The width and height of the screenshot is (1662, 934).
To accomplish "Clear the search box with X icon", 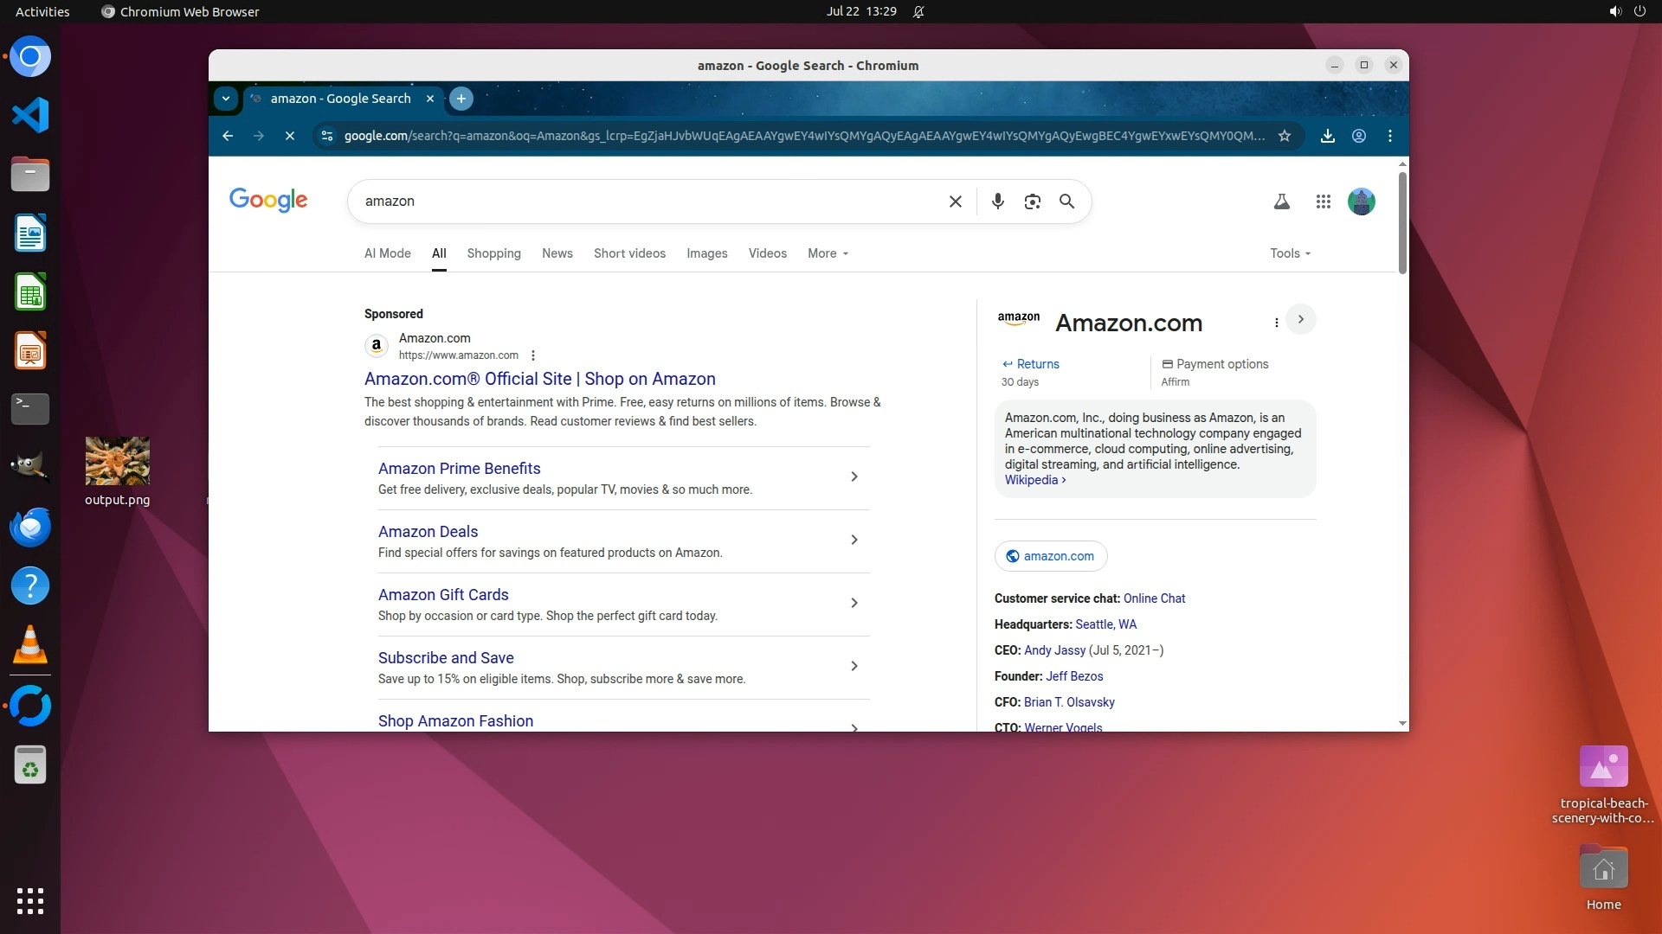I will tap(956, 202).
